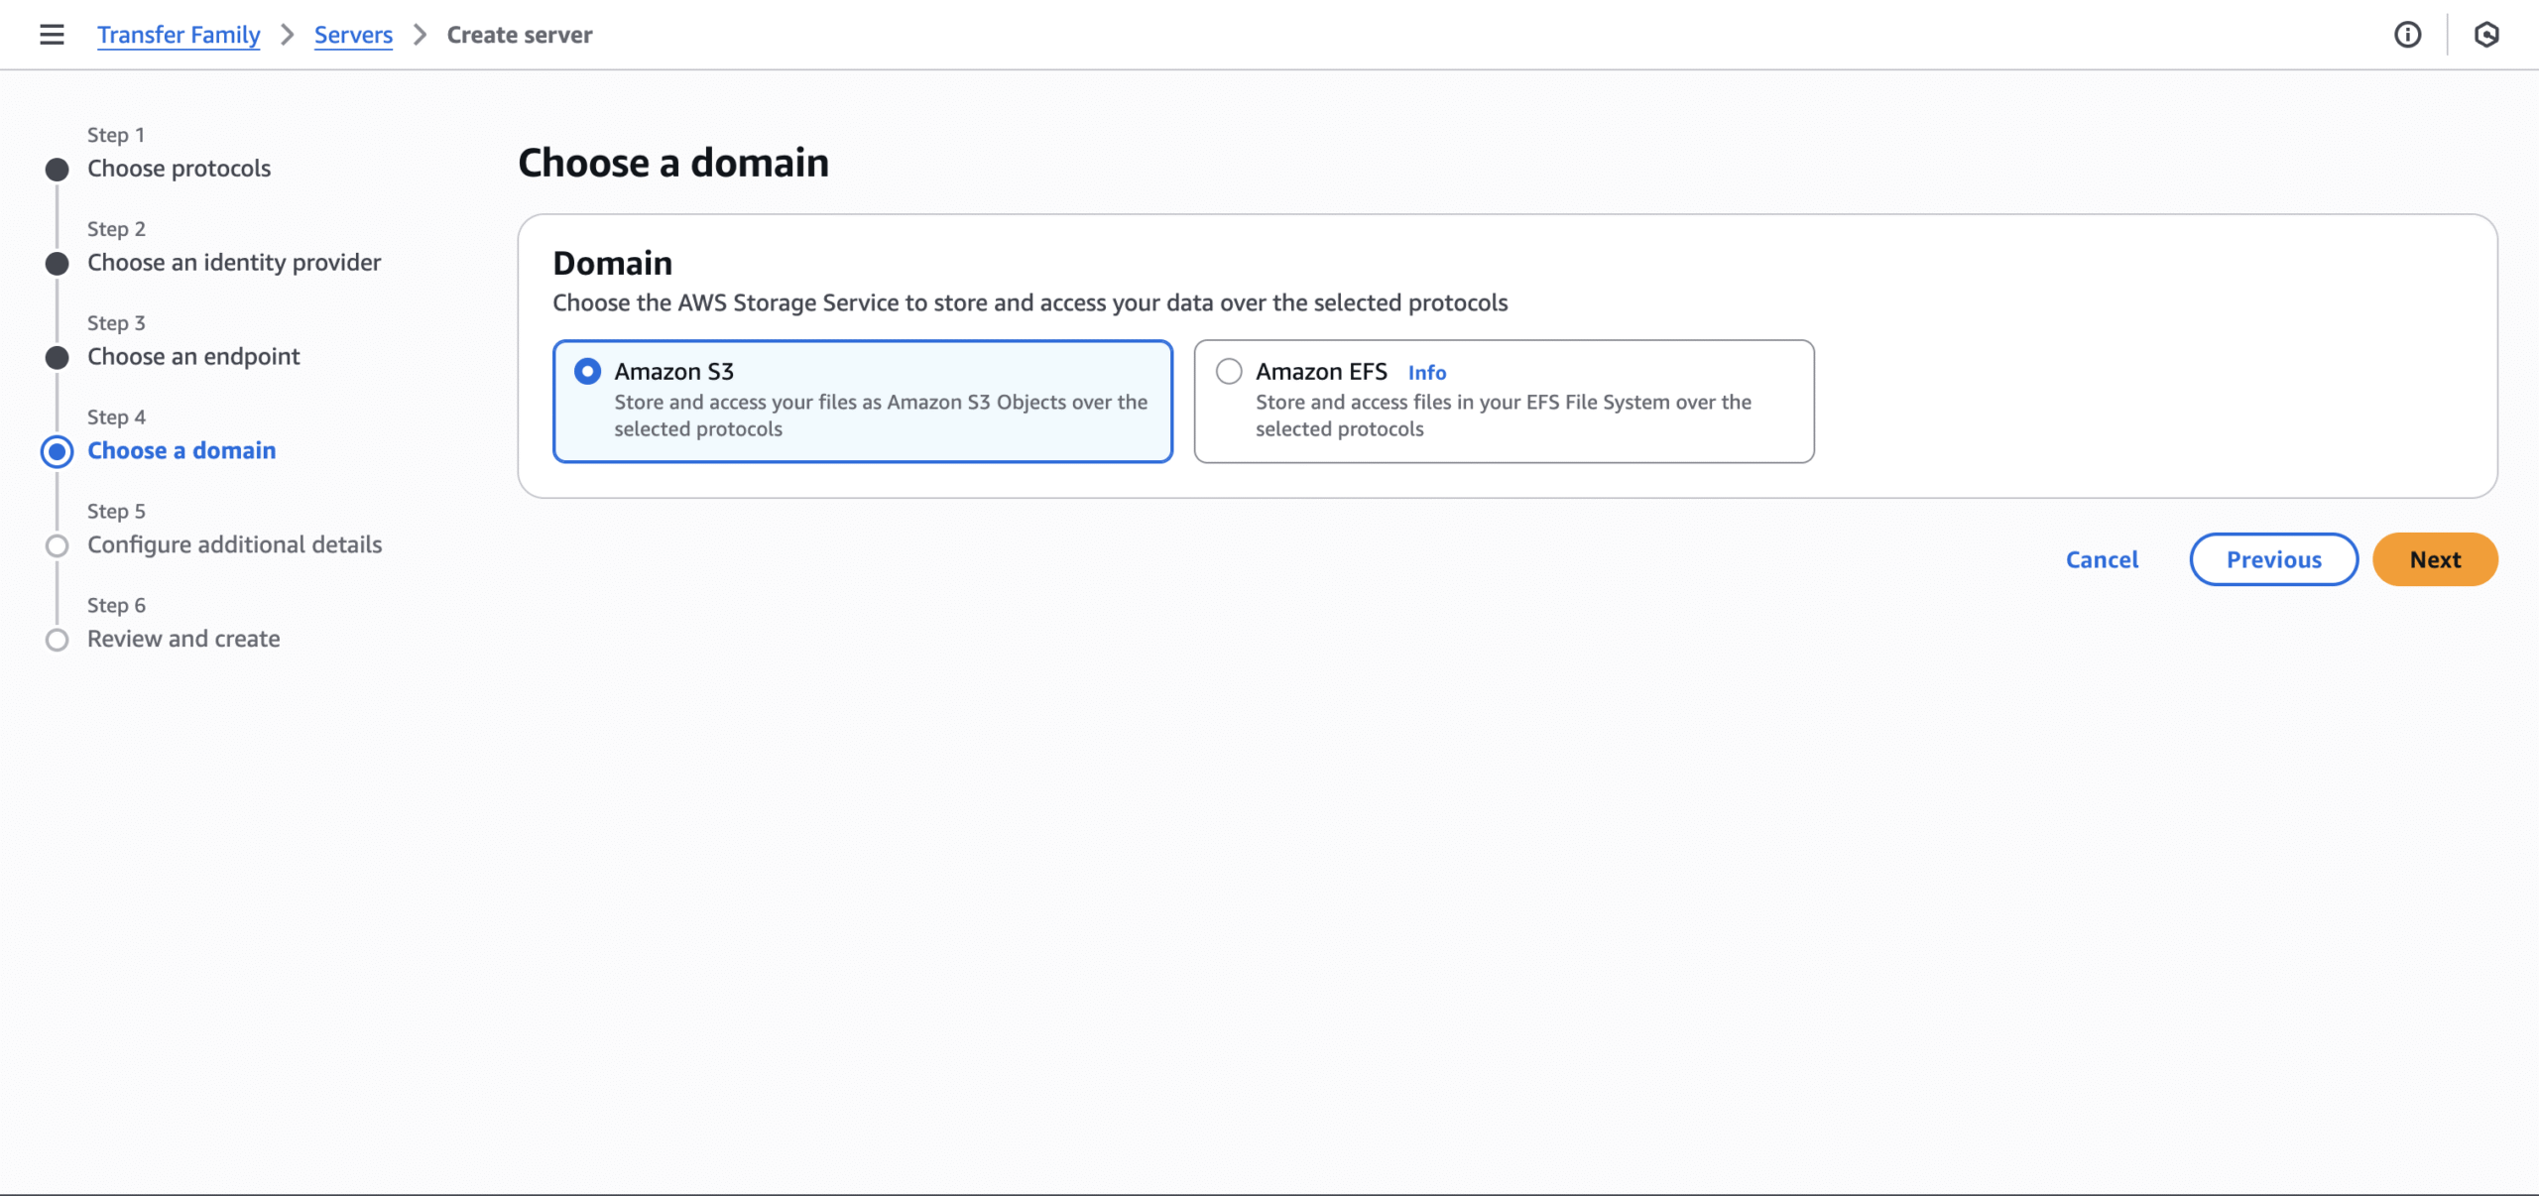Viewport: 2539px width, 1196px height.
Task: Click the Step 4 active circle indicator
Action: point(58,452)
